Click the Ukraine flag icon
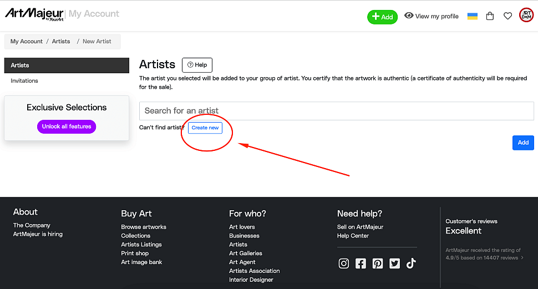The height and width of the screenshot is (289, 538). click(x=473, y=16)
